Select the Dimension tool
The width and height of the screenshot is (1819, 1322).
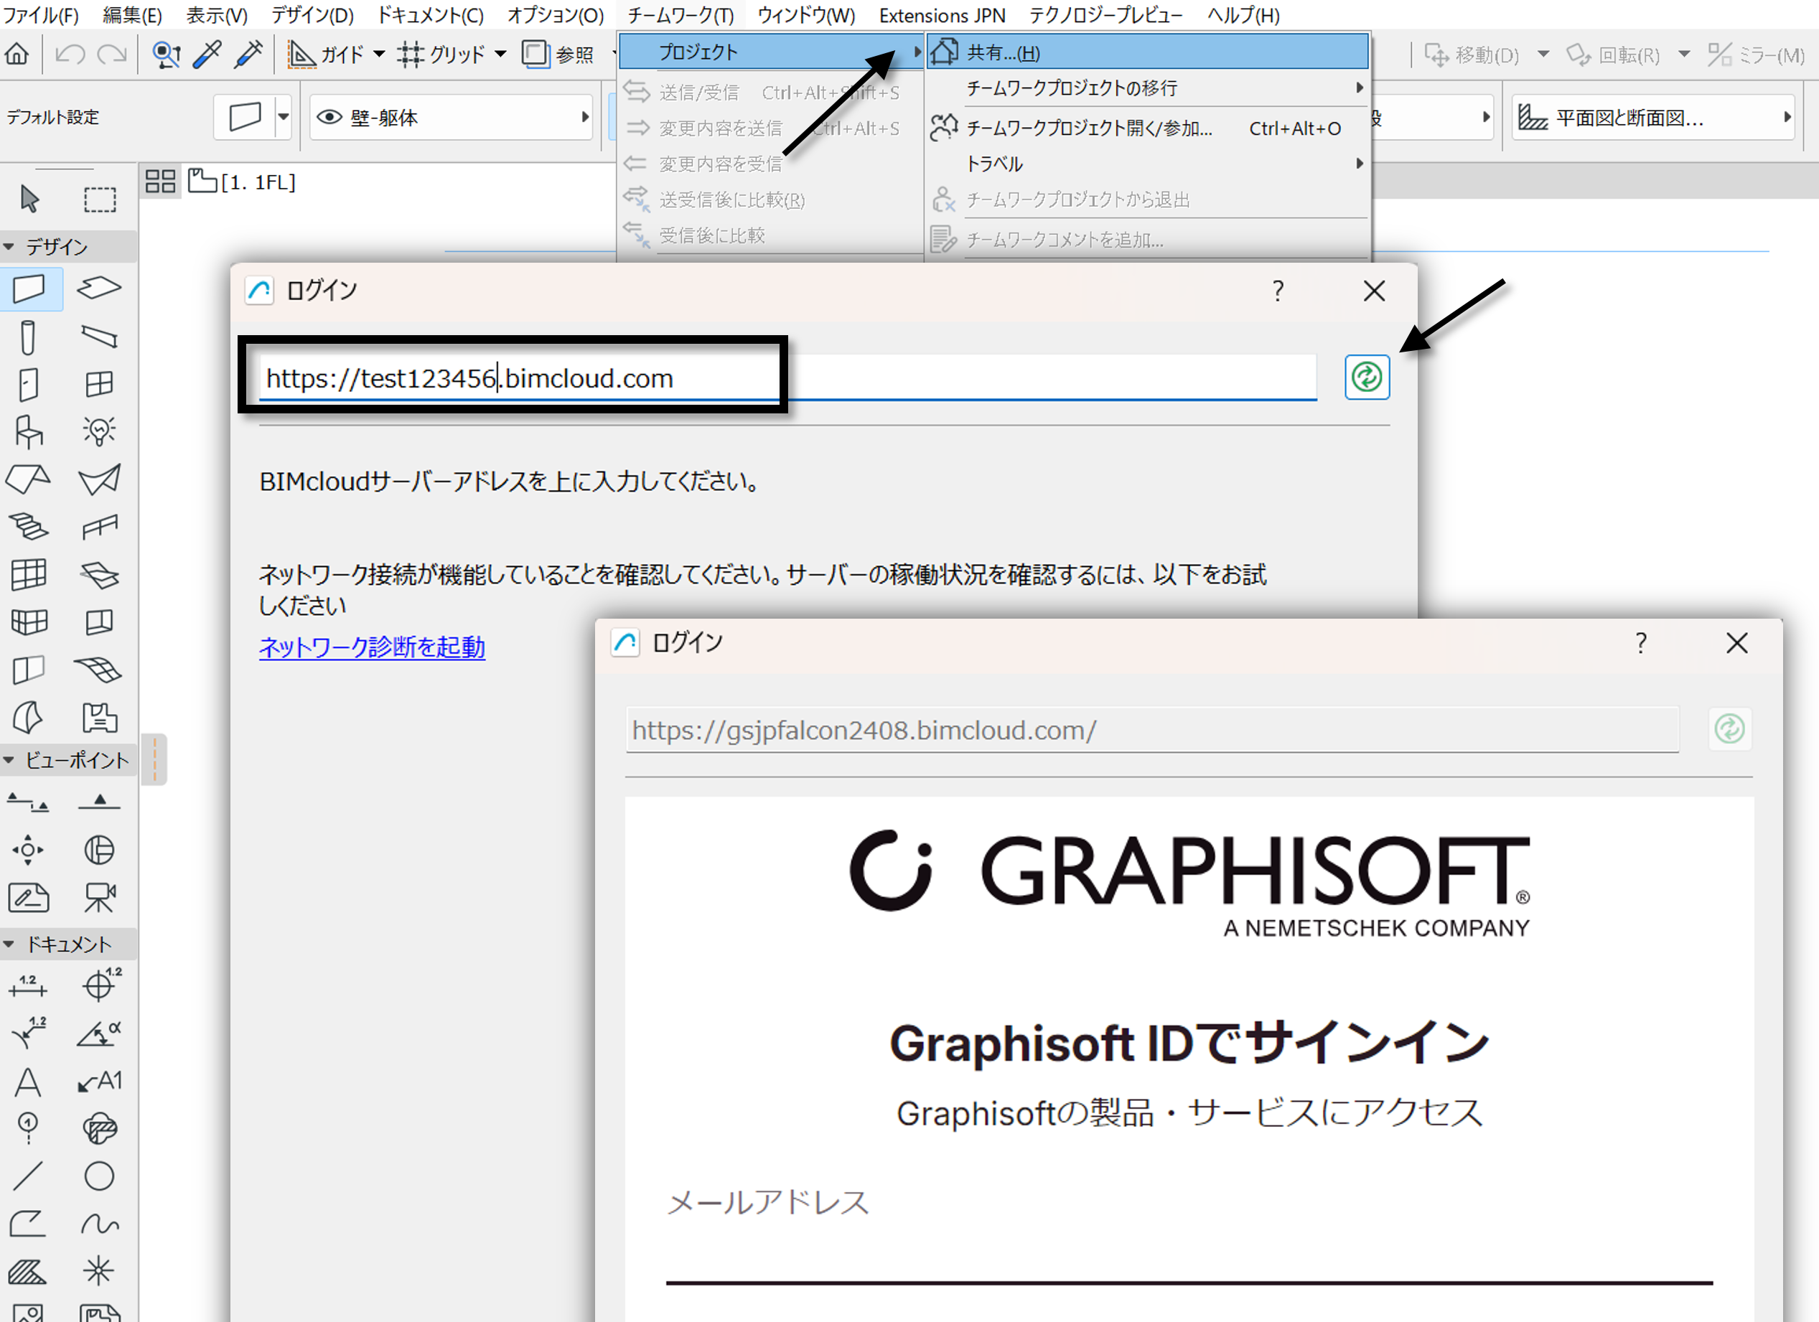coord(28,987)
